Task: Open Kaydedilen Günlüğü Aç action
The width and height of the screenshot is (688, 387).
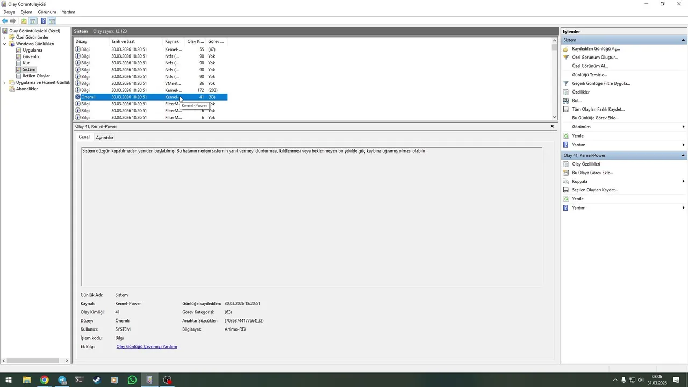Action: point(596,49)
